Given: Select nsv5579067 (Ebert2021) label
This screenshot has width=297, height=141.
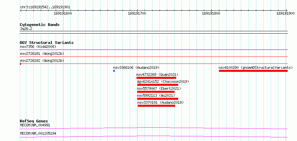Looking at the screenshot, I should [159, 88].
